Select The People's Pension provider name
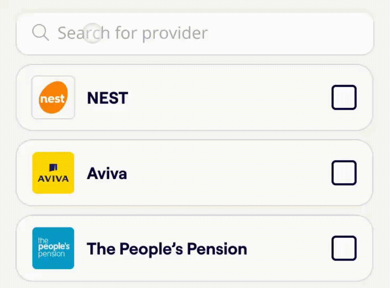This screenshot has width=390, height=288. 167,249
